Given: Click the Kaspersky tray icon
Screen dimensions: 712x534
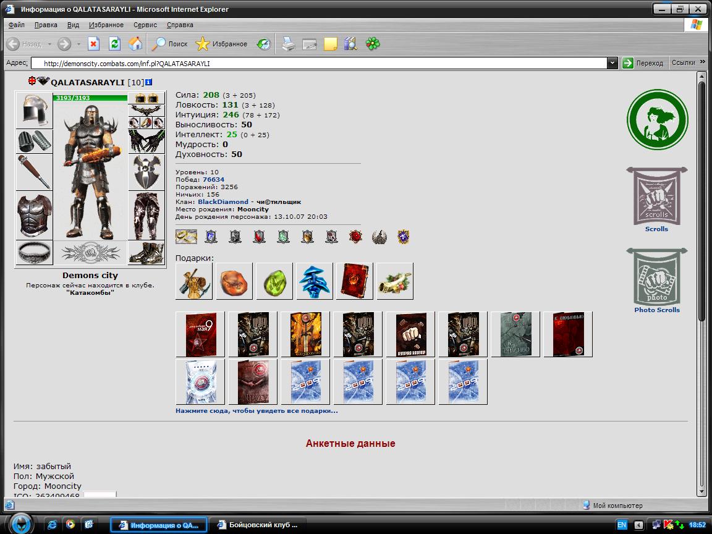Looking at the screenshot, I should click(668, 525).
